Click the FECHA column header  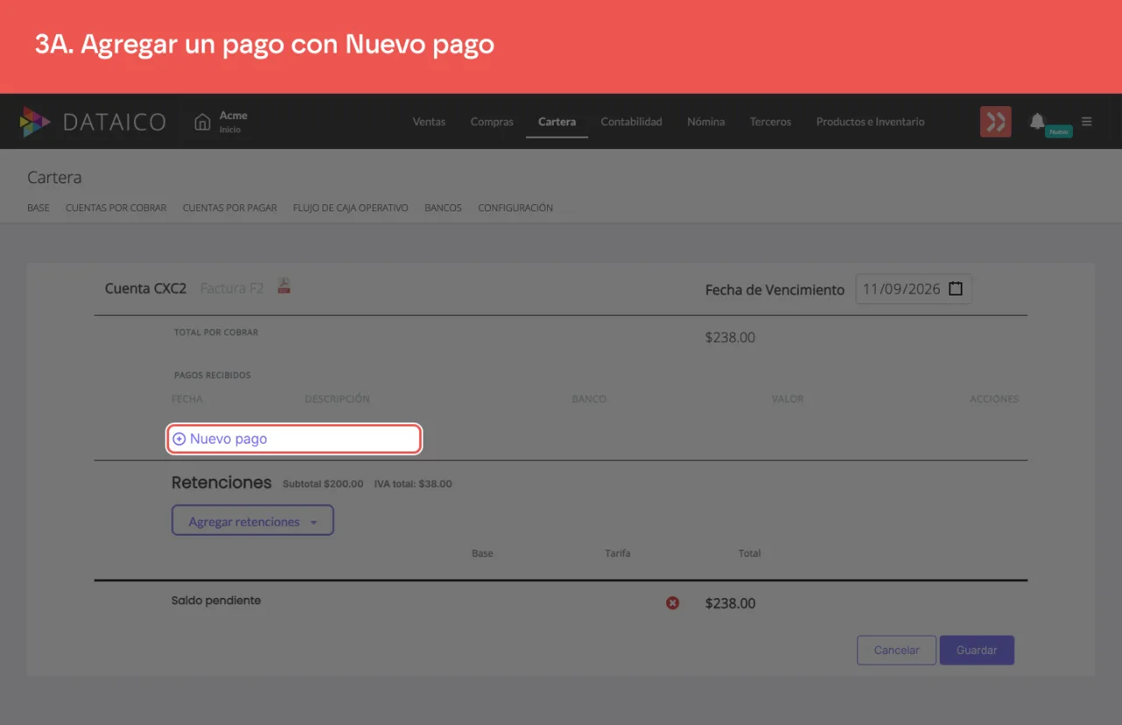[187, 399]
